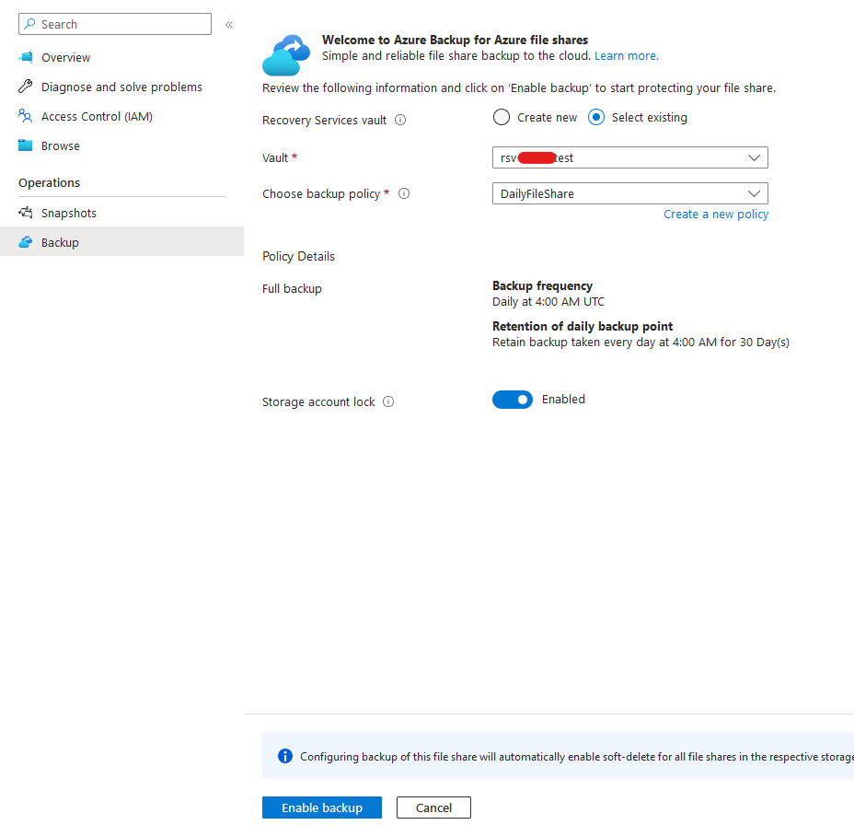
Task: Click the Backup cloud icon in sidebar
Action: (x=26, y=242)
